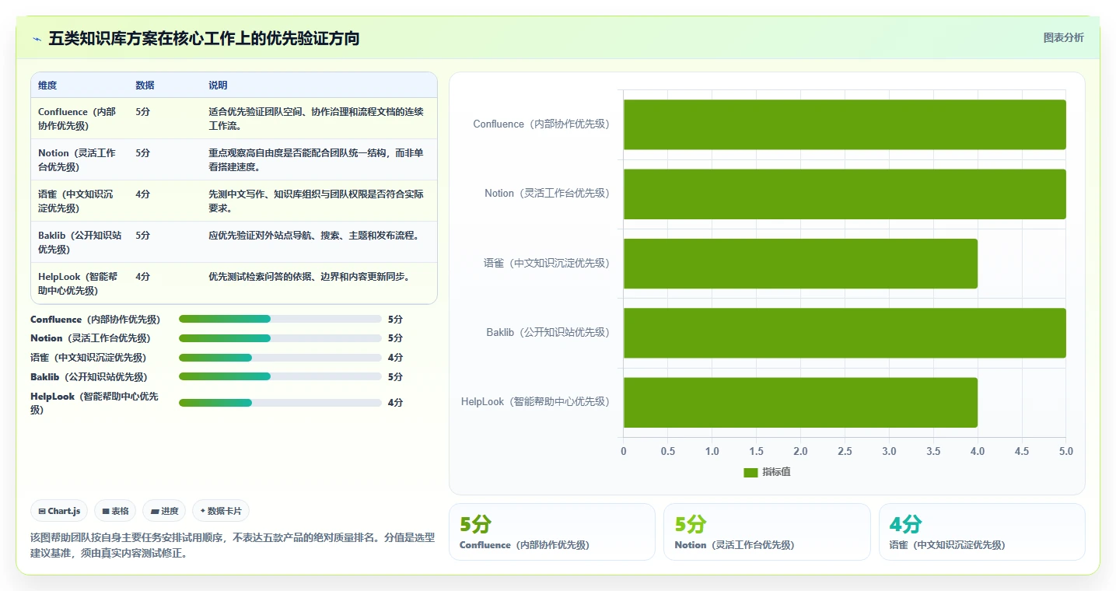
Task: Click the description starting 优先测试检索问答
Action: [309, 276]
